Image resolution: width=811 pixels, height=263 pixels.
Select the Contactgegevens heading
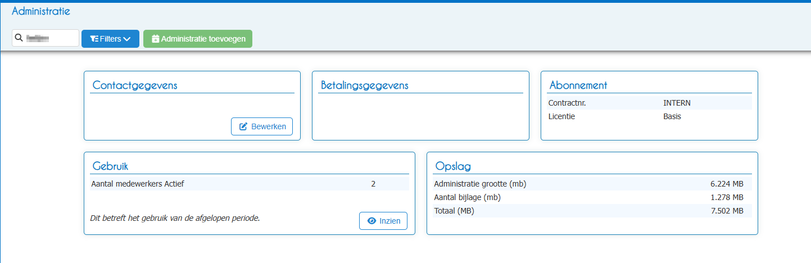pos(135,85)
